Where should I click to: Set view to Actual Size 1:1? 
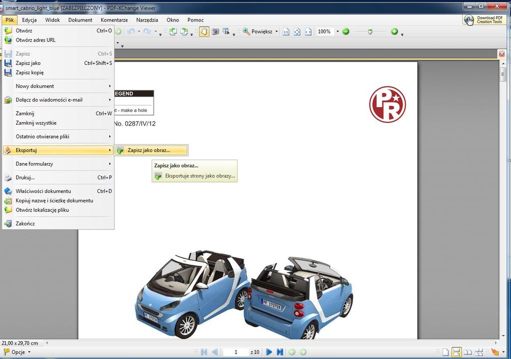pyautogui.click(x=286, y=31)
